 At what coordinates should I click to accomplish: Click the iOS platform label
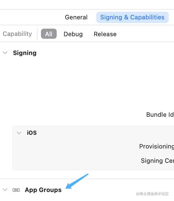point(32,133)
